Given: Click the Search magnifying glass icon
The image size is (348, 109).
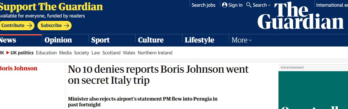Looking at the screenshot, I should coord(249,5).
